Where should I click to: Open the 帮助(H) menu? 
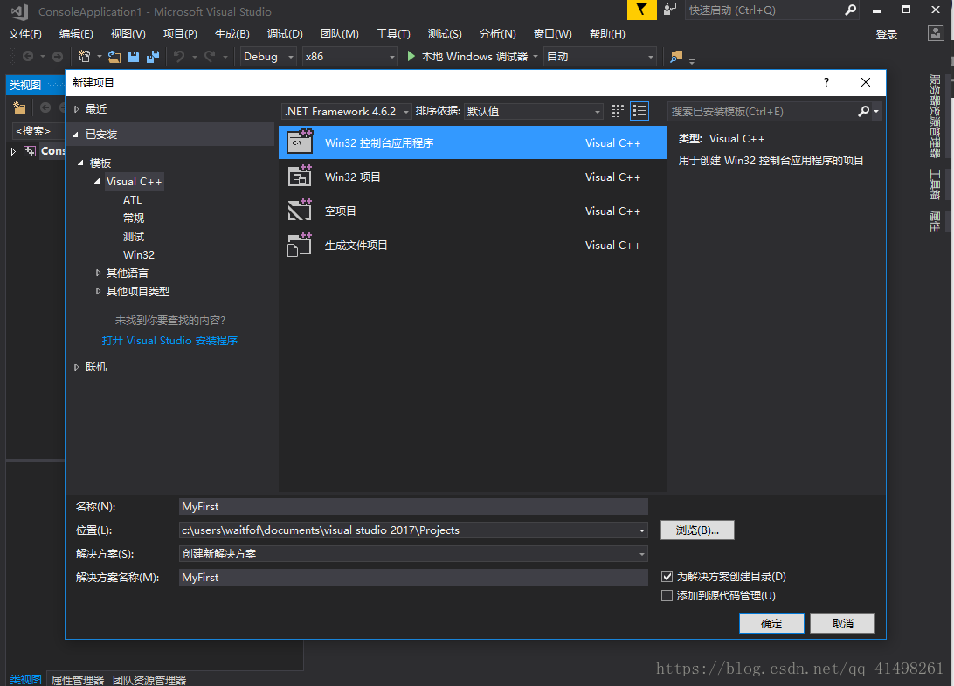pyautogui.click(x=607, y=34)
